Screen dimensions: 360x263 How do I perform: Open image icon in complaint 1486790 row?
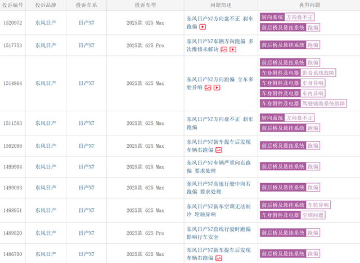pos(219,258)
